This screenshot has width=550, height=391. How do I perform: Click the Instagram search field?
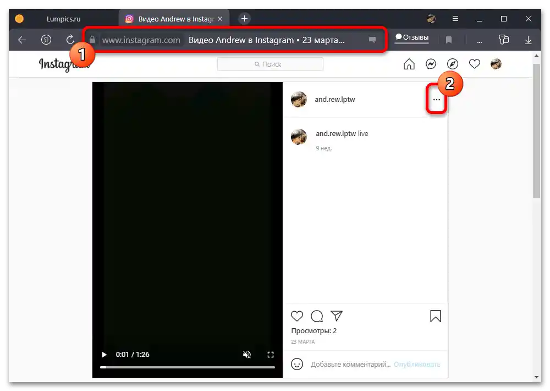(270, 64)
